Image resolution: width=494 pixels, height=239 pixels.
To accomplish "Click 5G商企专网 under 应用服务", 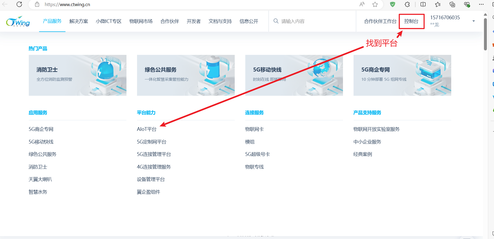I will click(x=41, y=129).
